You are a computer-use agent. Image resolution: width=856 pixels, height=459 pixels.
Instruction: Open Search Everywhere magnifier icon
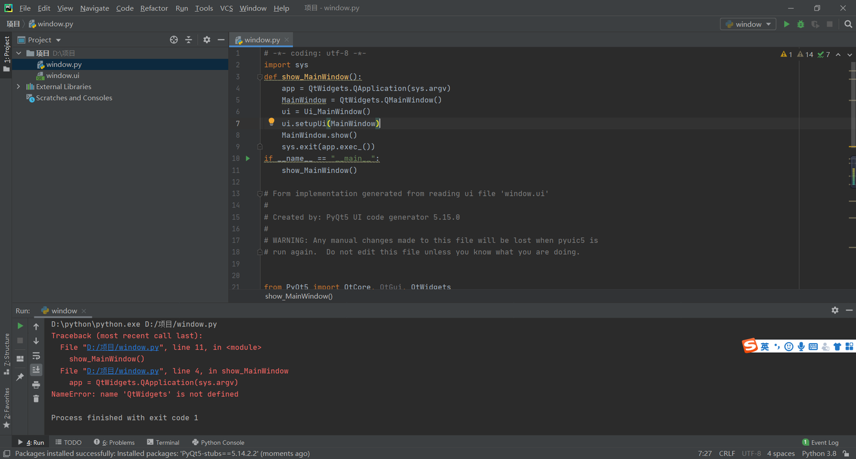point(848,24)
